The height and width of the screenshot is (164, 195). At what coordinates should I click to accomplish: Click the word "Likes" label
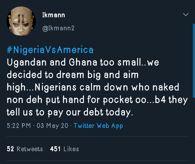point(71,149)
